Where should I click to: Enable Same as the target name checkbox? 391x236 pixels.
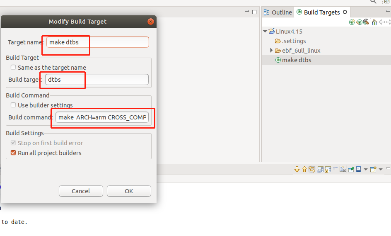13,68
